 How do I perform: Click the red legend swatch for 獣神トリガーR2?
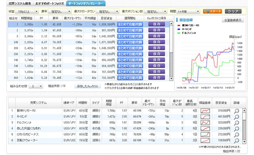[179, 25]
